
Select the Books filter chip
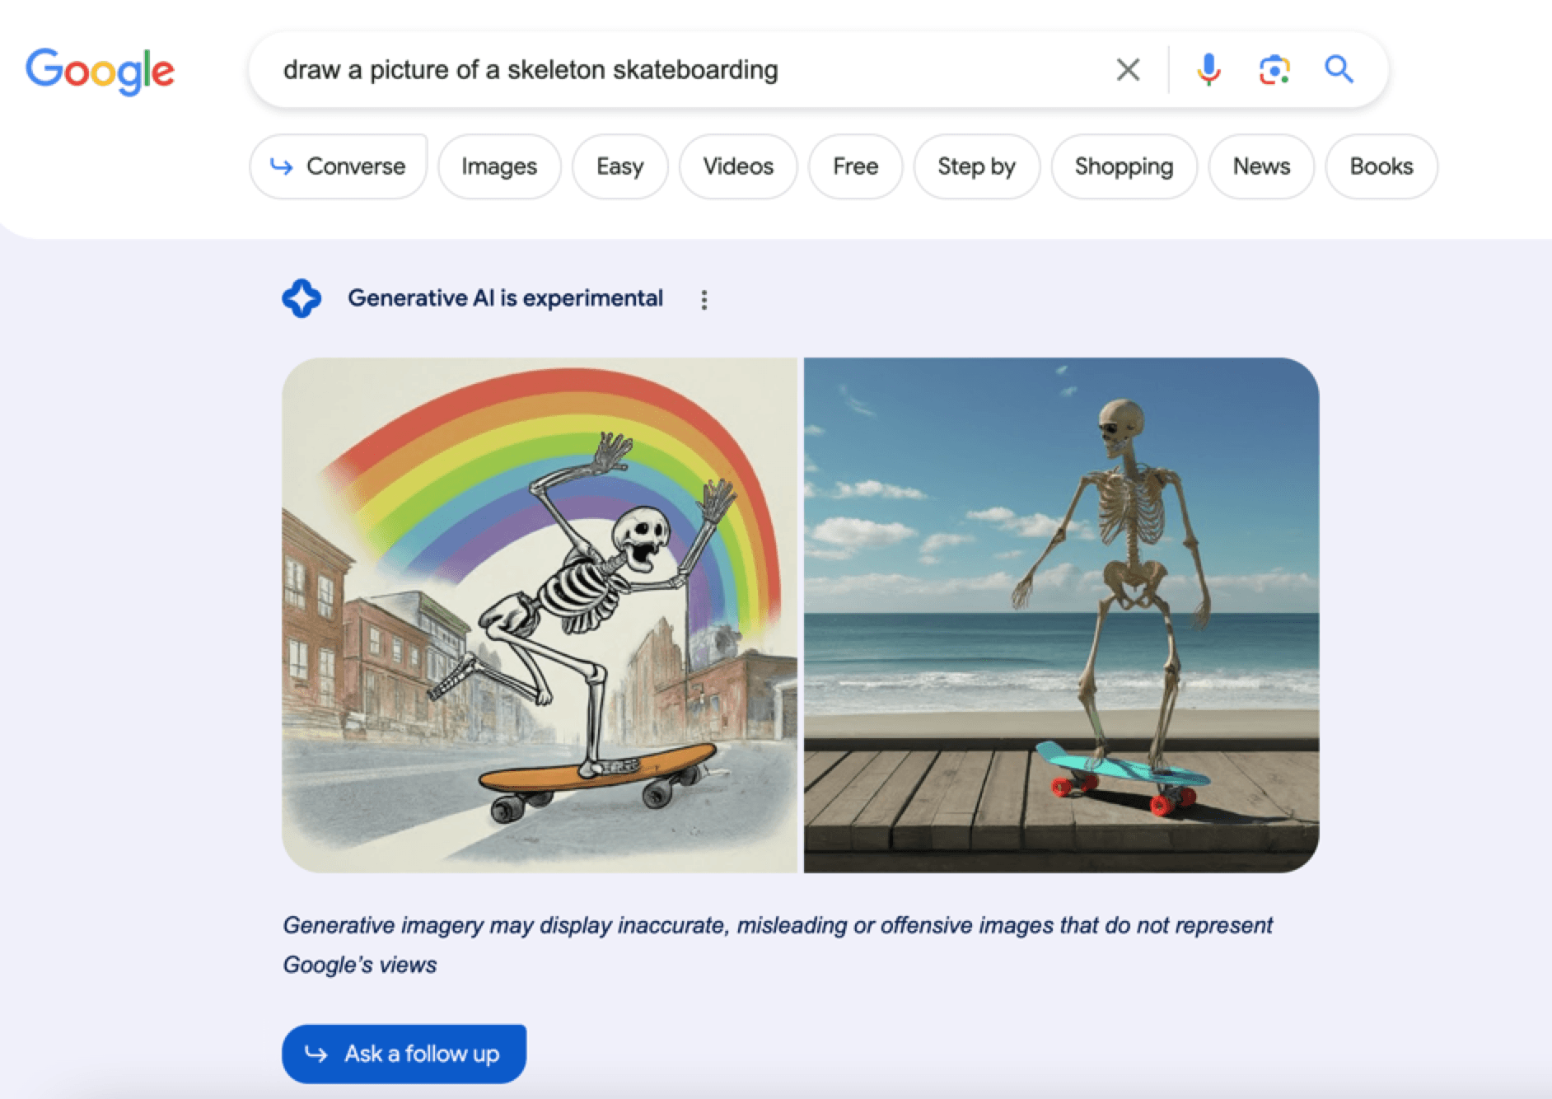tap(1381, 166)
